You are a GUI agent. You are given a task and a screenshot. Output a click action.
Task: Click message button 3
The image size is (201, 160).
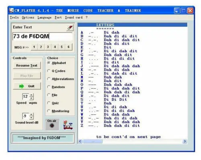click(x=48, y=47)
